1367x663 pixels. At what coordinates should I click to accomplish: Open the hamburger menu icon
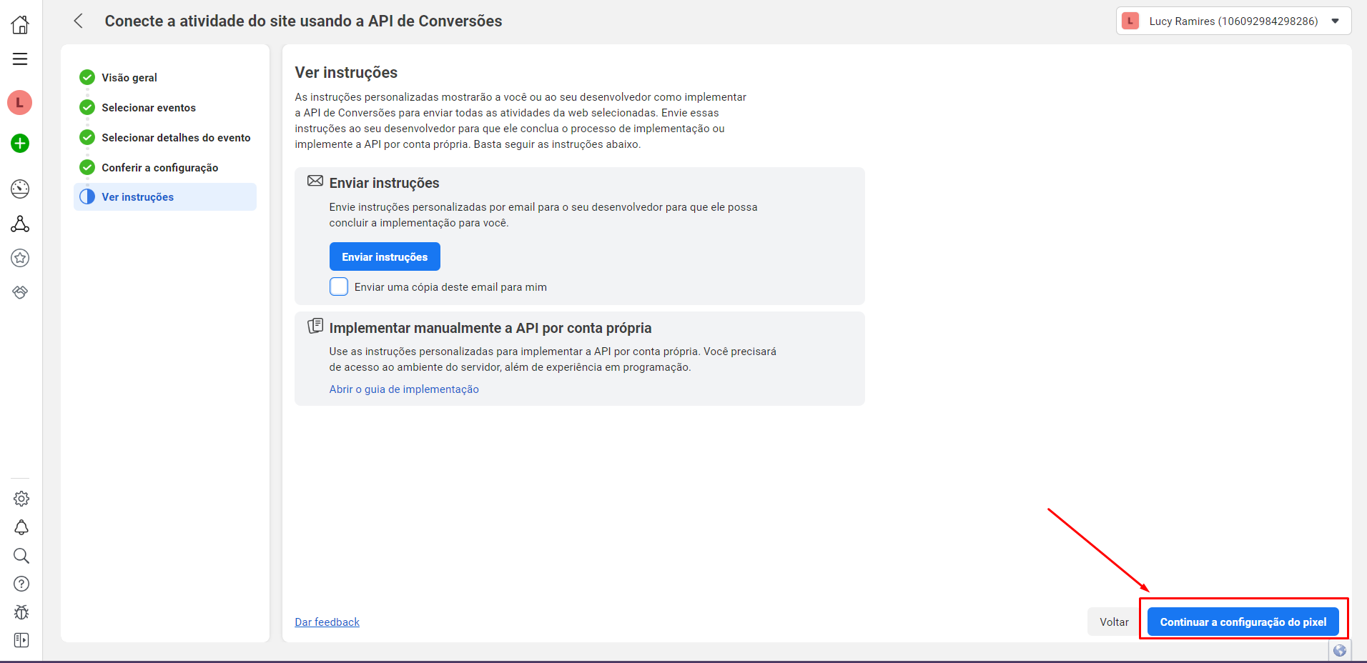click(x=20, y=59)
